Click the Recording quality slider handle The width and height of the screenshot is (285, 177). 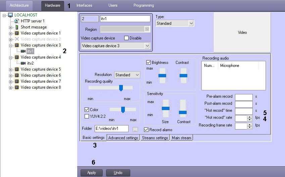[121, 88]
